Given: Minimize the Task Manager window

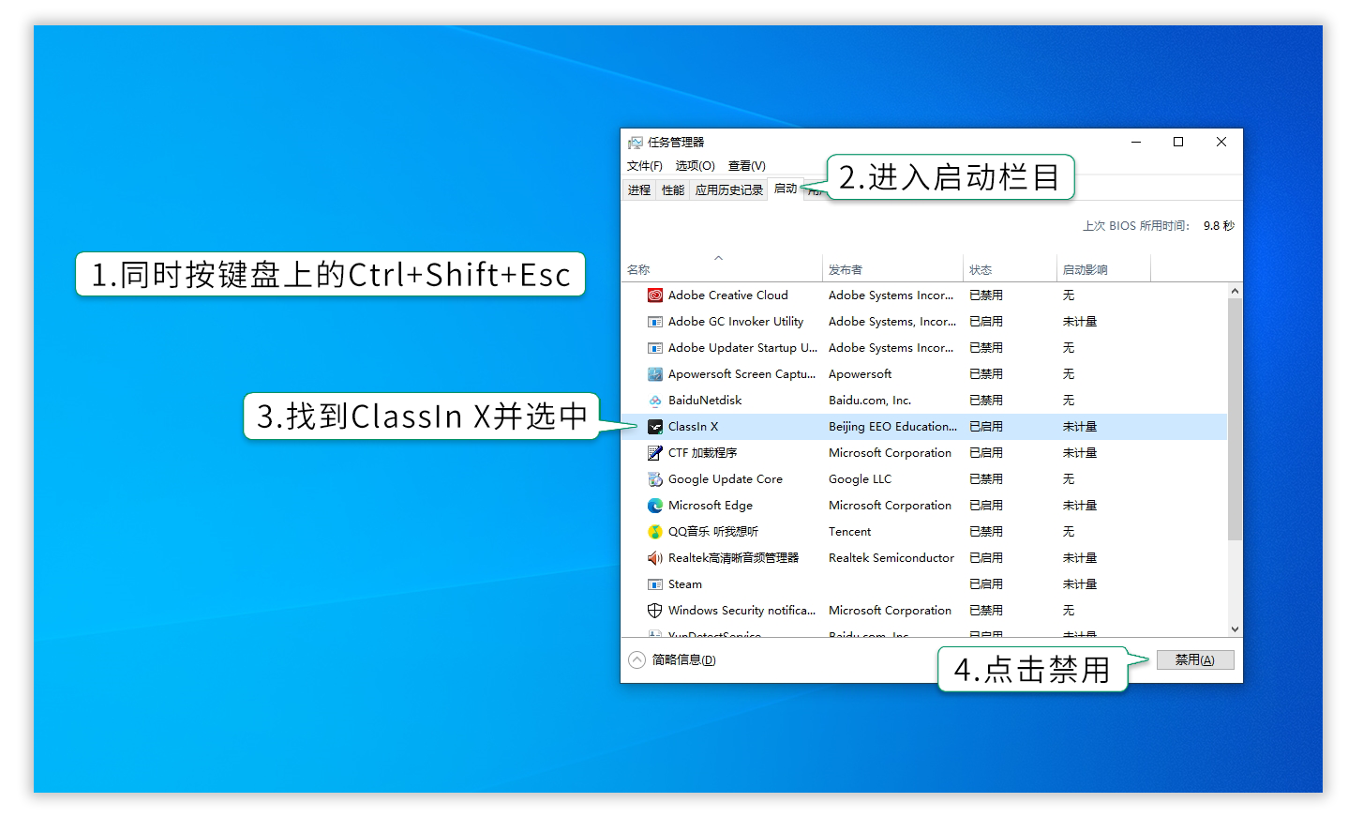Looking at the screenshot, I should coord(1136,142).
